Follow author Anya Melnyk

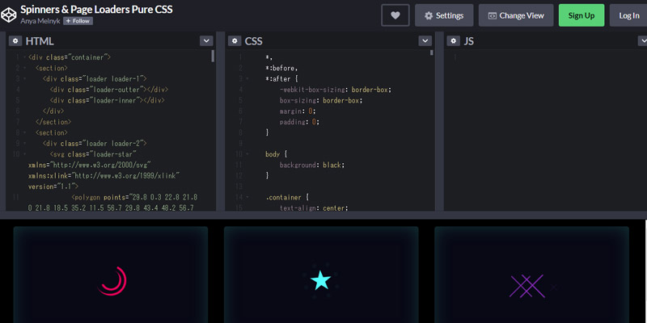(x=78, y=21)
